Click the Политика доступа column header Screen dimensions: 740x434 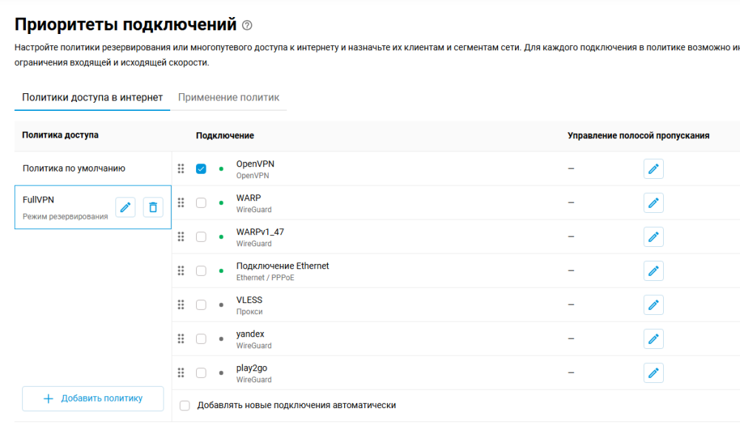[61, 135]
